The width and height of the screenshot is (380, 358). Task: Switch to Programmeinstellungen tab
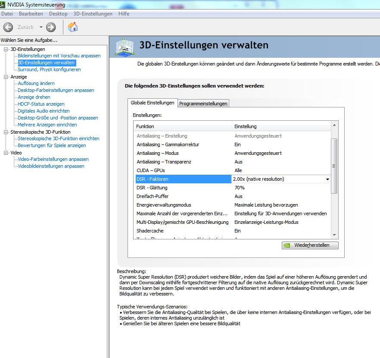pyautogui.click(x=203, y=104)
